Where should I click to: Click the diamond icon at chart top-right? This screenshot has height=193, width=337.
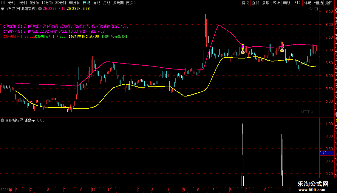click(x=311, y=9)
